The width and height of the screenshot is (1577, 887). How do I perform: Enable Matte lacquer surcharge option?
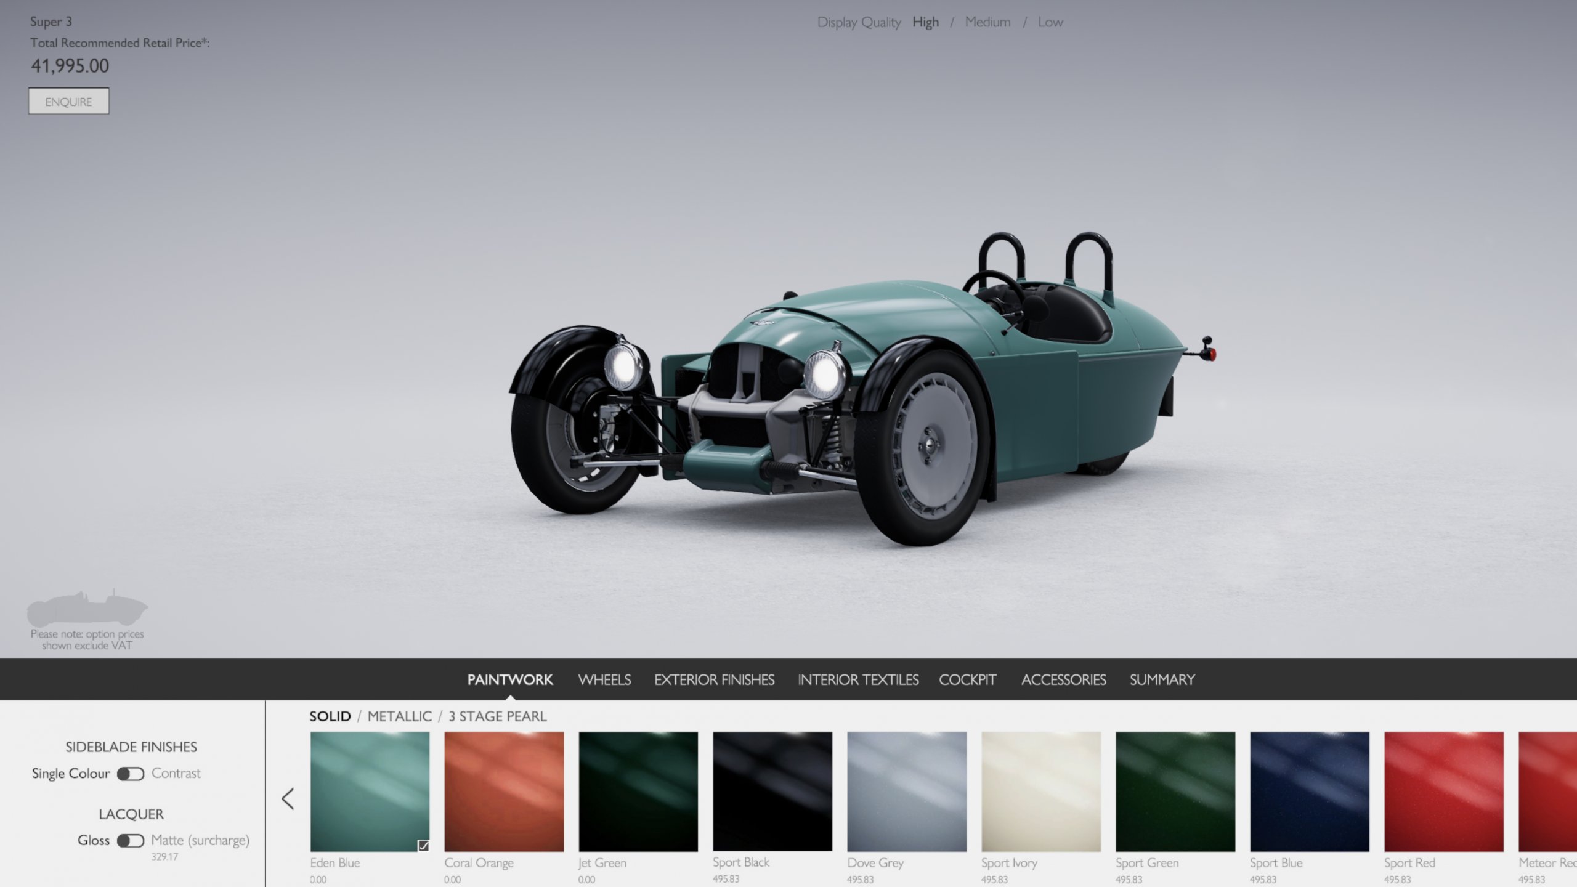tap(131, 840)
